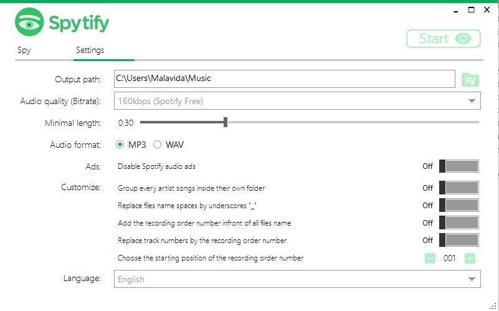Browse for output folder with music folder icon
Screen dimensions: 499x311
tap(470, 80)
